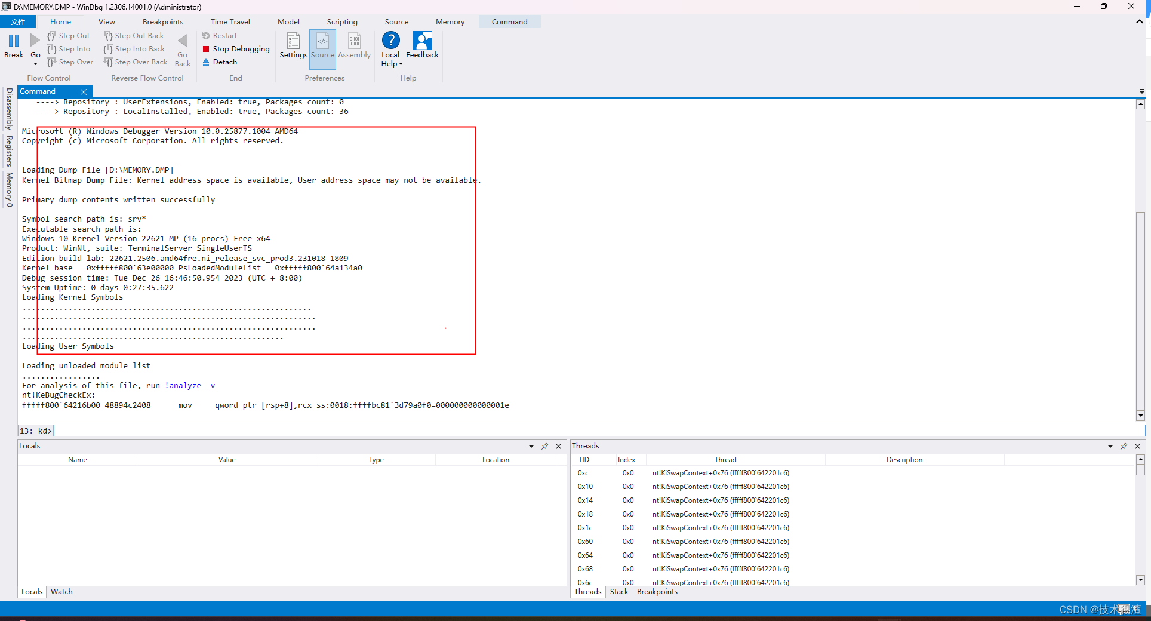This screenshot has width=1151, height=621.
Task: Open the Settings preferences icon
Action: [x=293, y=41]
